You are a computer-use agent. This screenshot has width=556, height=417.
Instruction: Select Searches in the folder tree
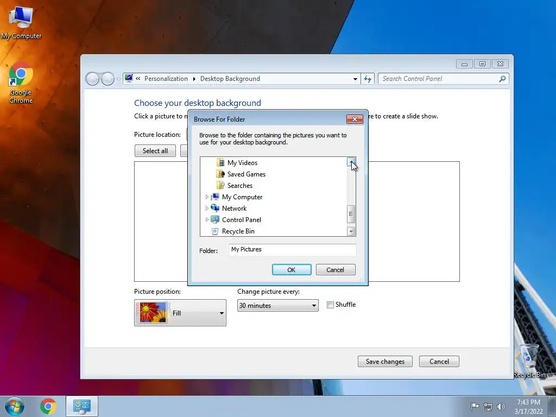[240, 186]
